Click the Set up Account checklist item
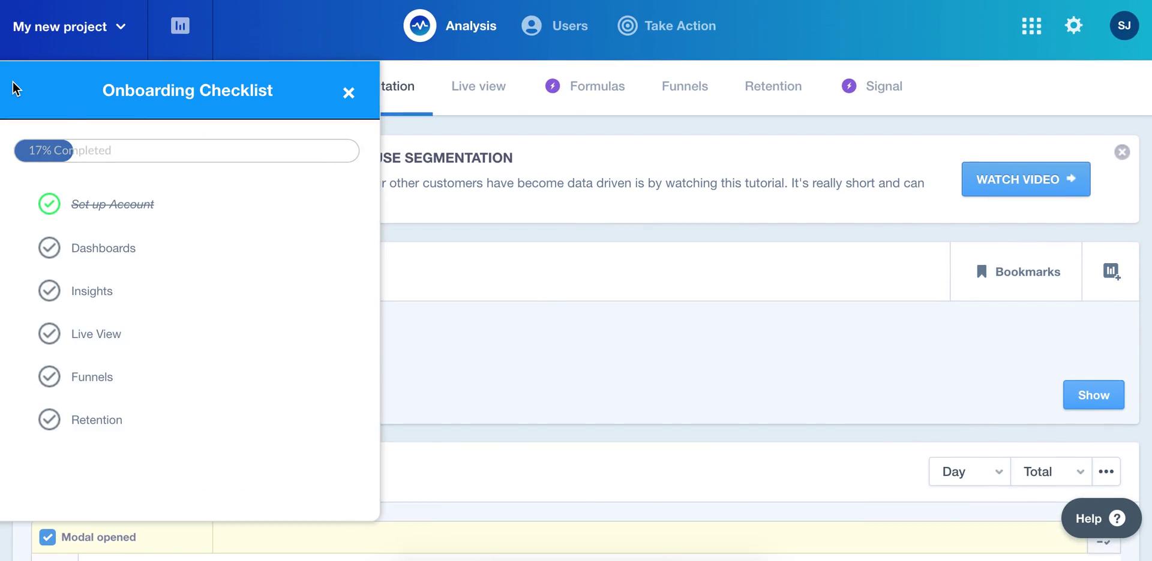 [x=112, y=204]
